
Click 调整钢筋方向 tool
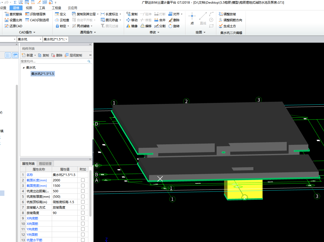(231, 20)
